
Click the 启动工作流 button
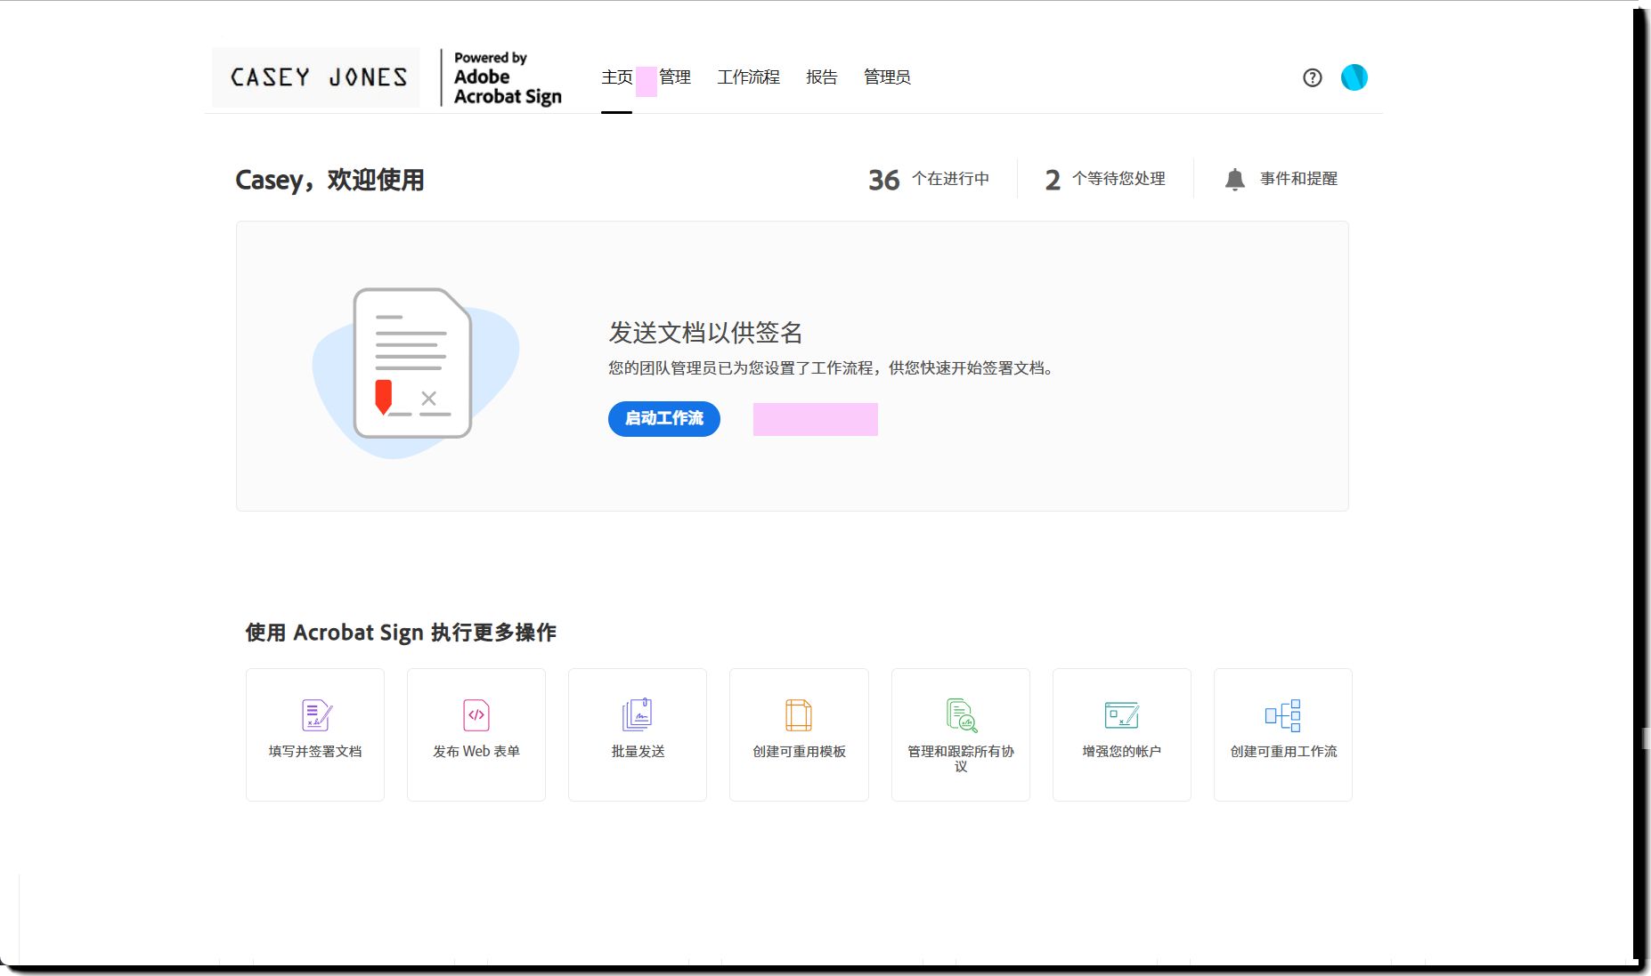[664, 418]
